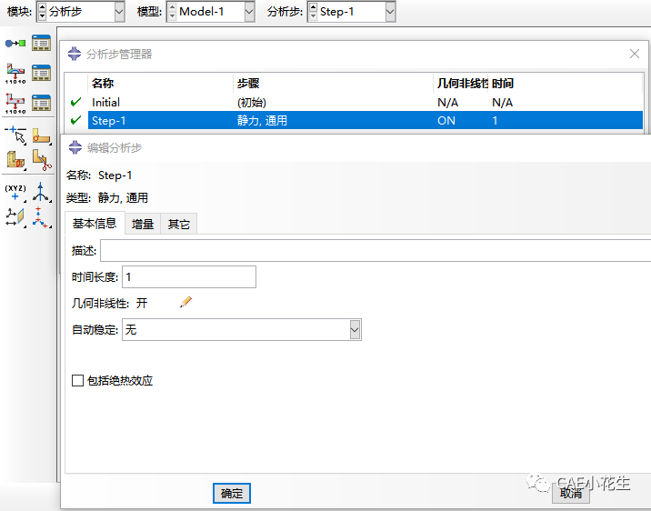Click the 模型 stepper arrows
The image size is (651, 511).
click(172, 12)
